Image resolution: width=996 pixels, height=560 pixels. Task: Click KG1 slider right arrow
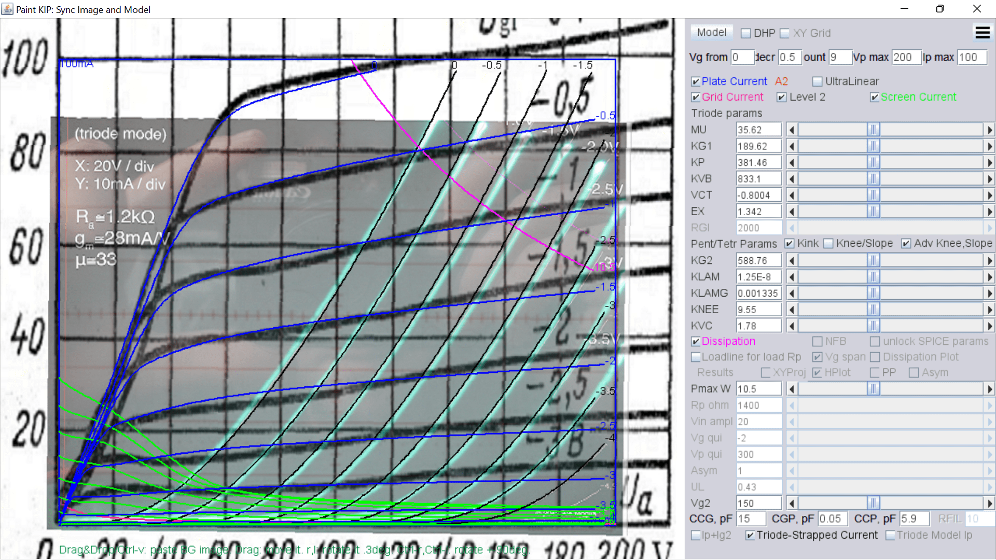coord(989,146)
